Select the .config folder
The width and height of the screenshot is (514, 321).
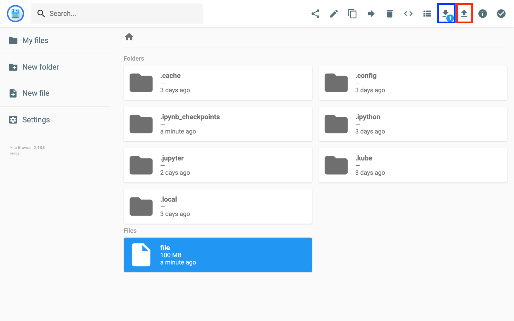click(413, 83)
